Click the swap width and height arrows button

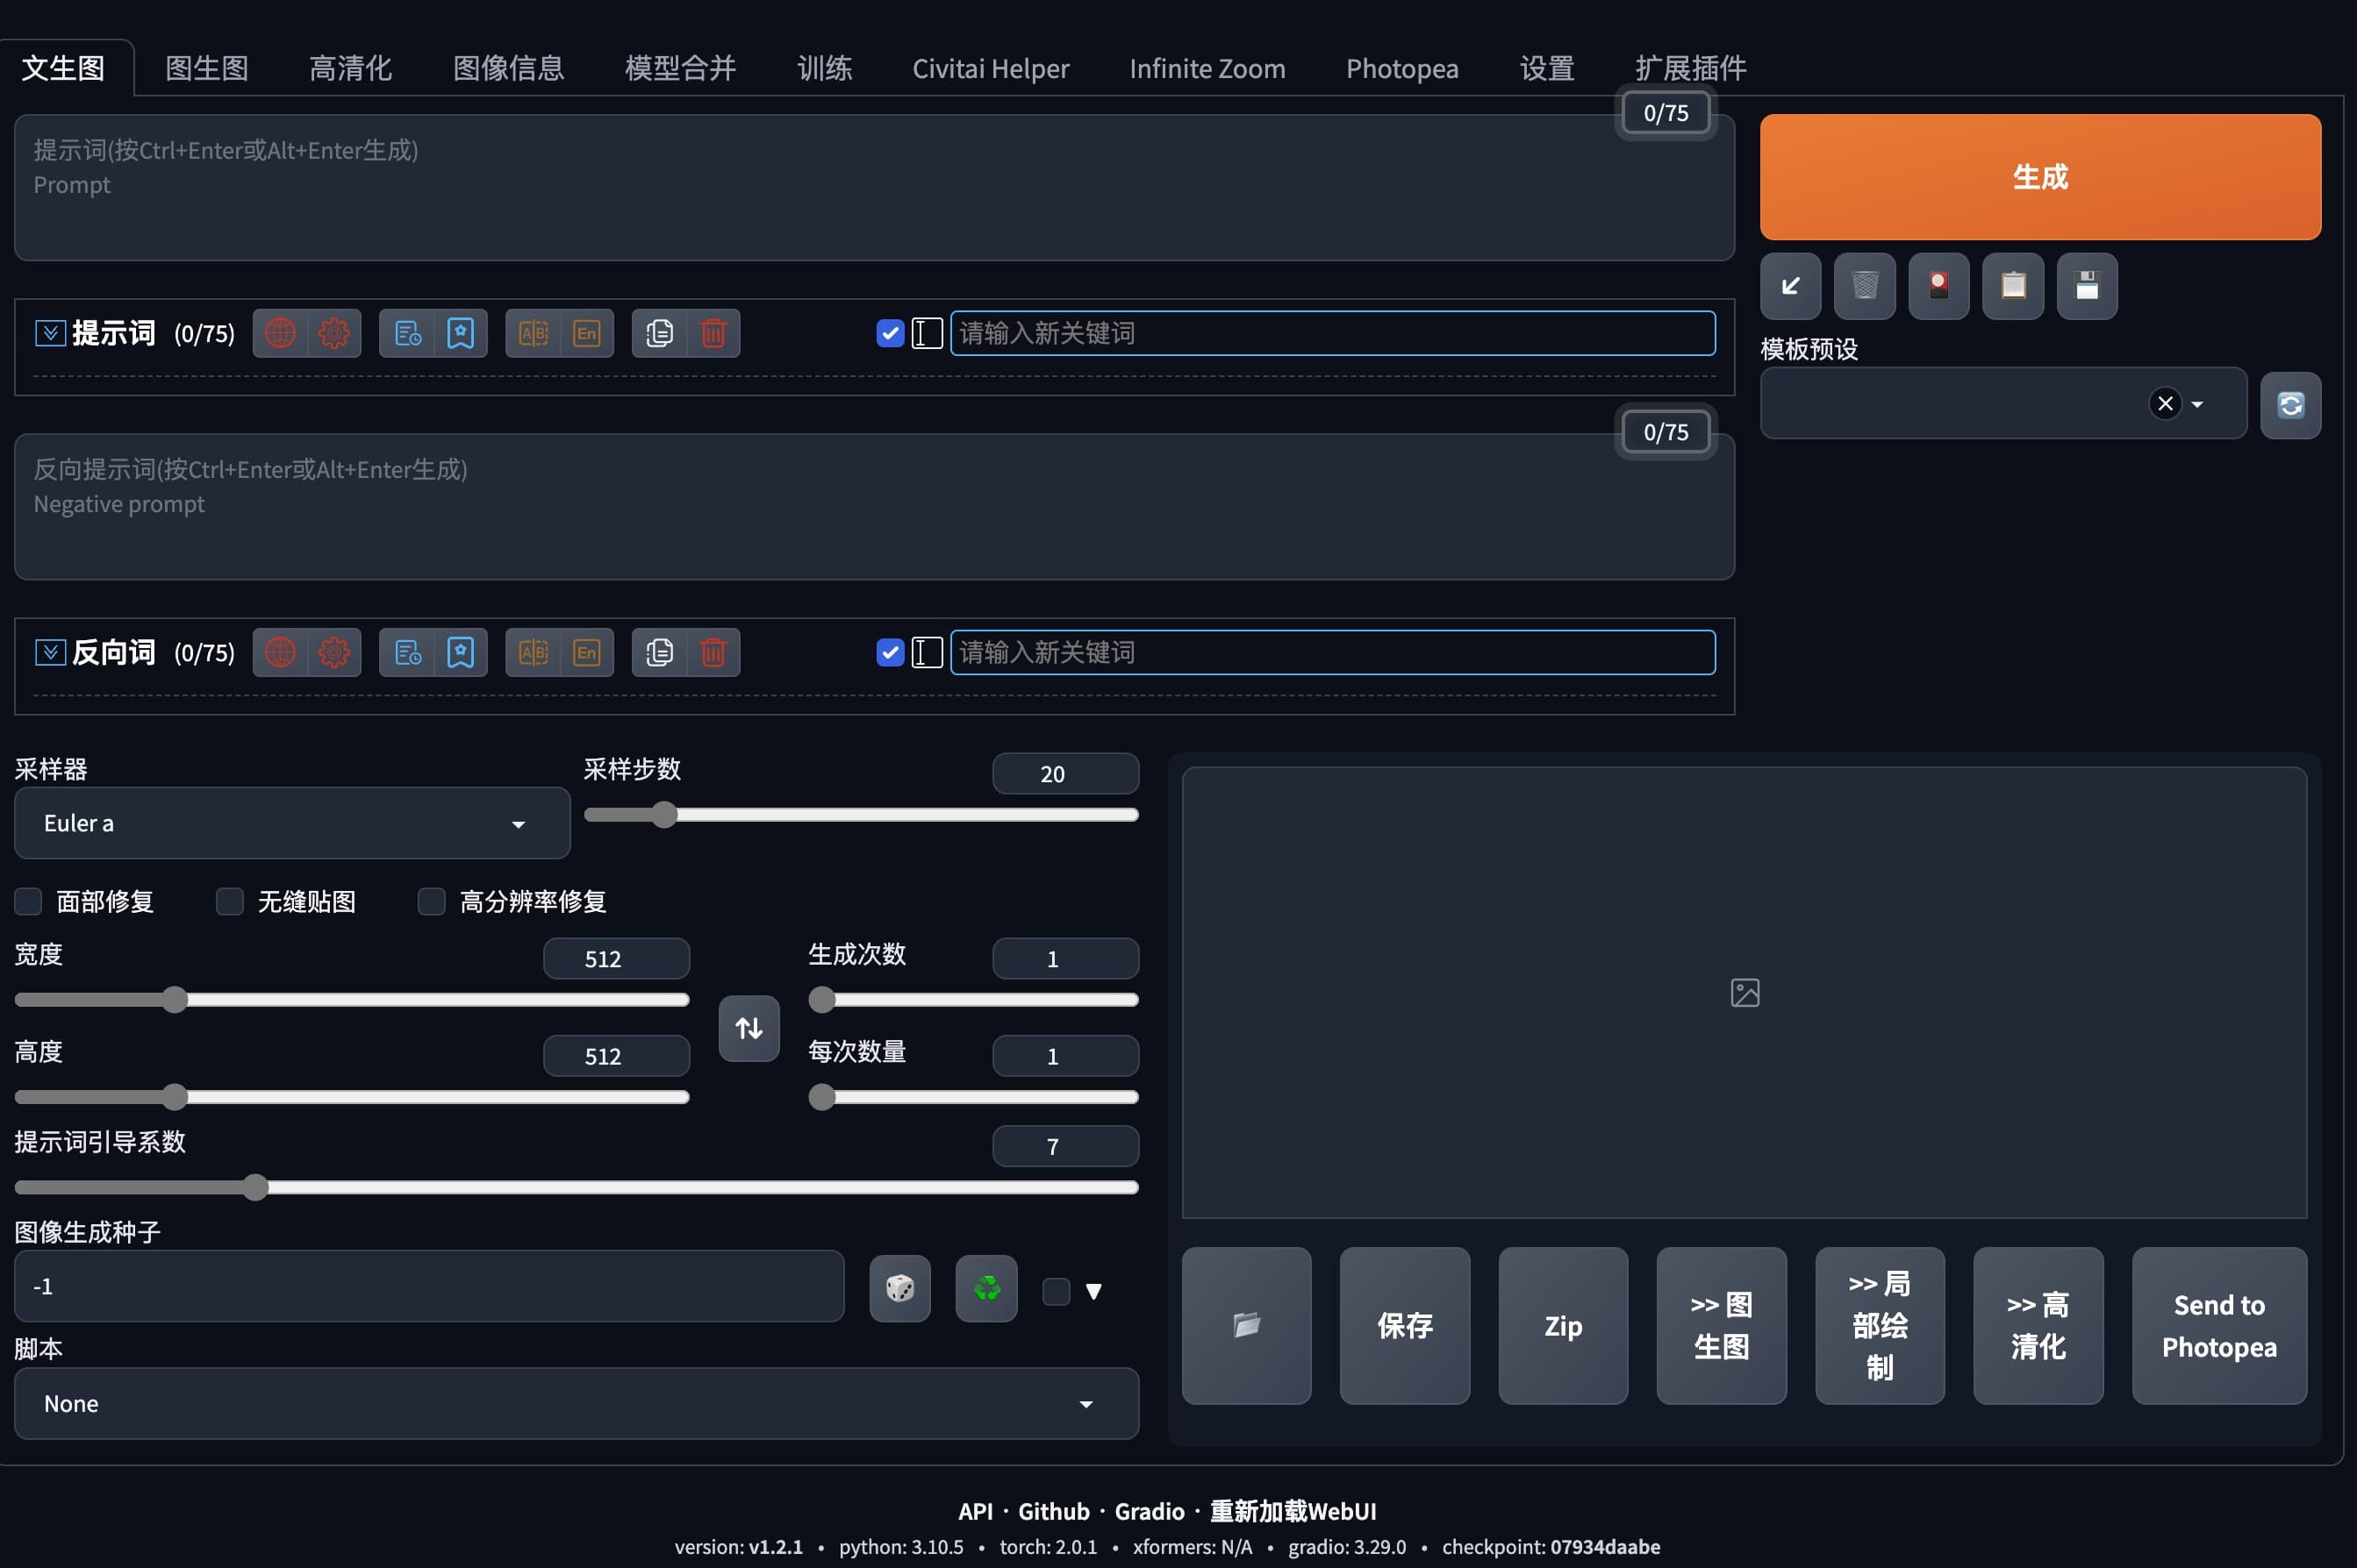pos(749,1028)
